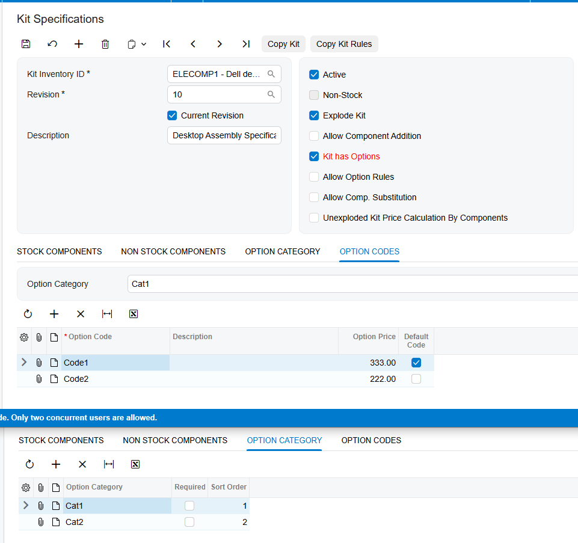Add a row to the option codes grid
Viewport: 578px width, 543px height.
pos(54,314)
